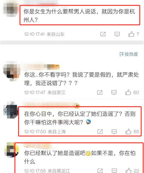This screenshot has width=144, height=173.
Task: Reply to the Zhejiang comment
Action: (114, 92)
